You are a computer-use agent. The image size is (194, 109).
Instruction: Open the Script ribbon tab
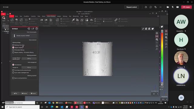coord(82,16)
